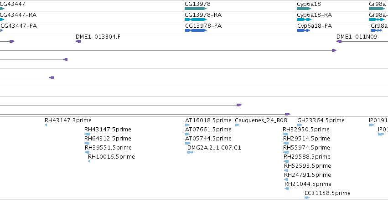Select the DMG2A.2_1.C07.C1 double arrow glyph
This screenshot has width=388, height=200.
(191, 152)
